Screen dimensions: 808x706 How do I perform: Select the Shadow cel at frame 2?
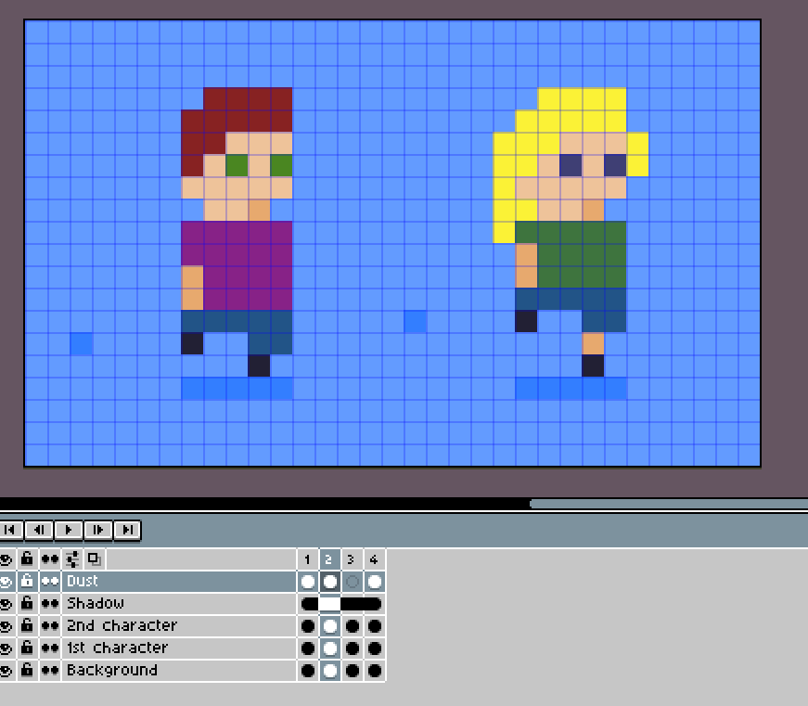coord(330,603)
